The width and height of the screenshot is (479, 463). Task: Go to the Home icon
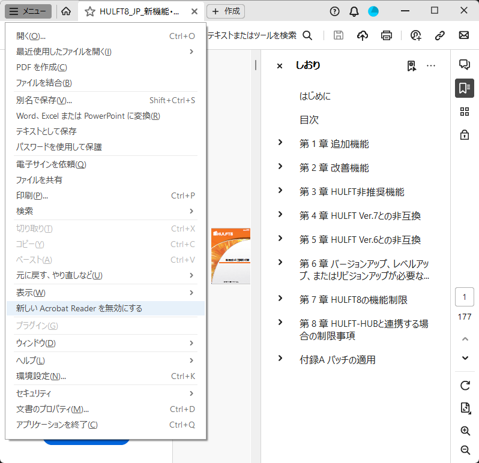pos(66,11)
